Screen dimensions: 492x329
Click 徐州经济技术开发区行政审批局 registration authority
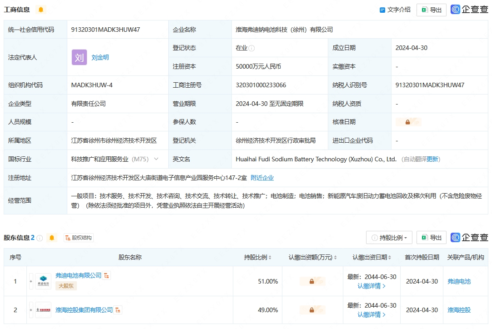tap(276, 140)
